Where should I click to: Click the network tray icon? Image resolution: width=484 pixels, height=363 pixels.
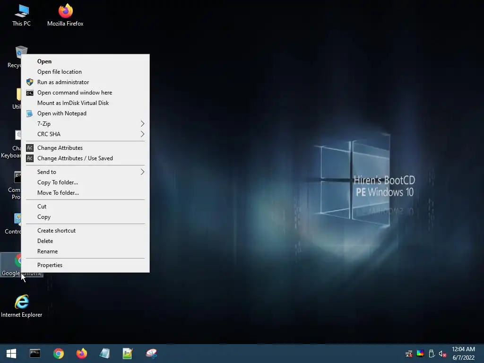pyautogui.click(x=409, y=354)
